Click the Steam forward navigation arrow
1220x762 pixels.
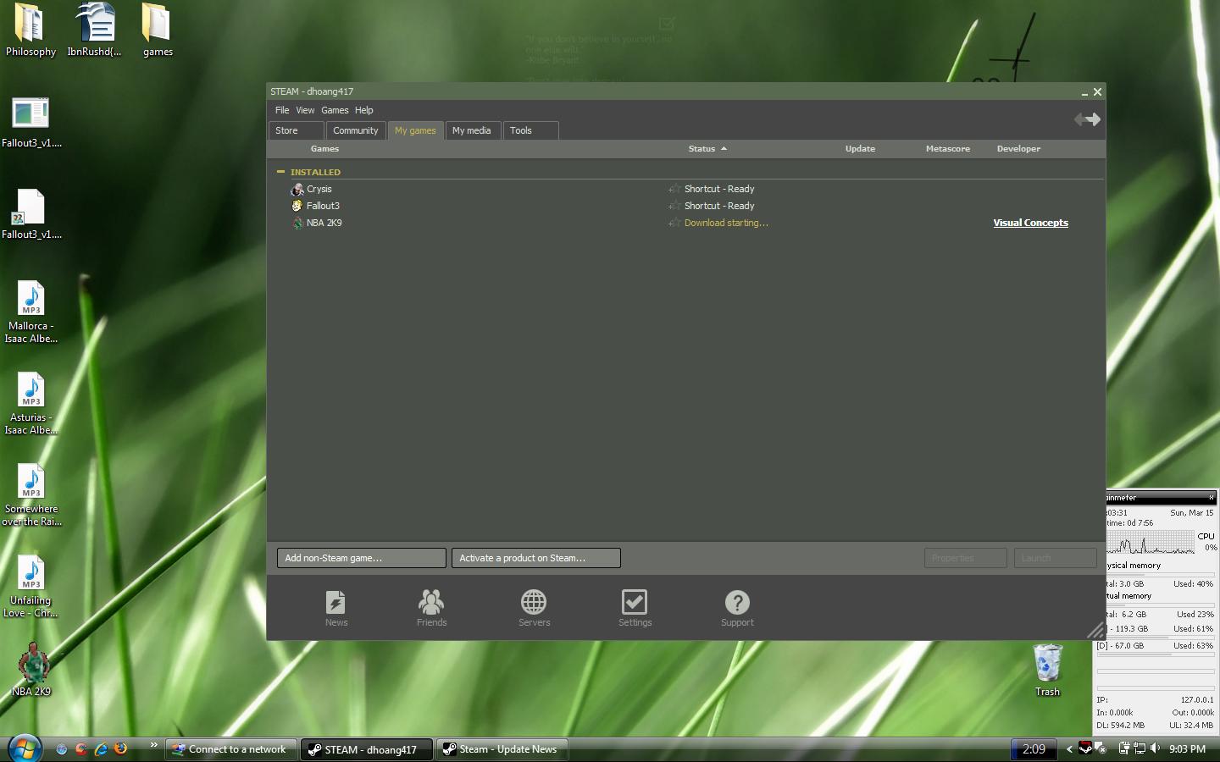point(1094,119)
